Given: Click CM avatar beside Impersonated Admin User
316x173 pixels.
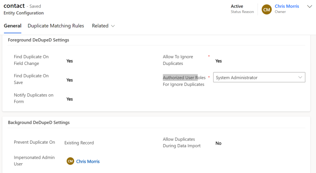Looking at the screenshot, I should 70,161.
